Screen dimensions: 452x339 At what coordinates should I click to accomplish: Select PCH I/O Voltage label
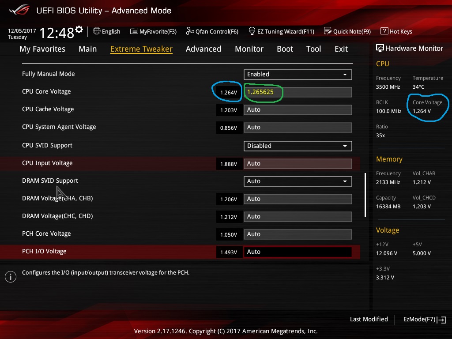(44, 251)
